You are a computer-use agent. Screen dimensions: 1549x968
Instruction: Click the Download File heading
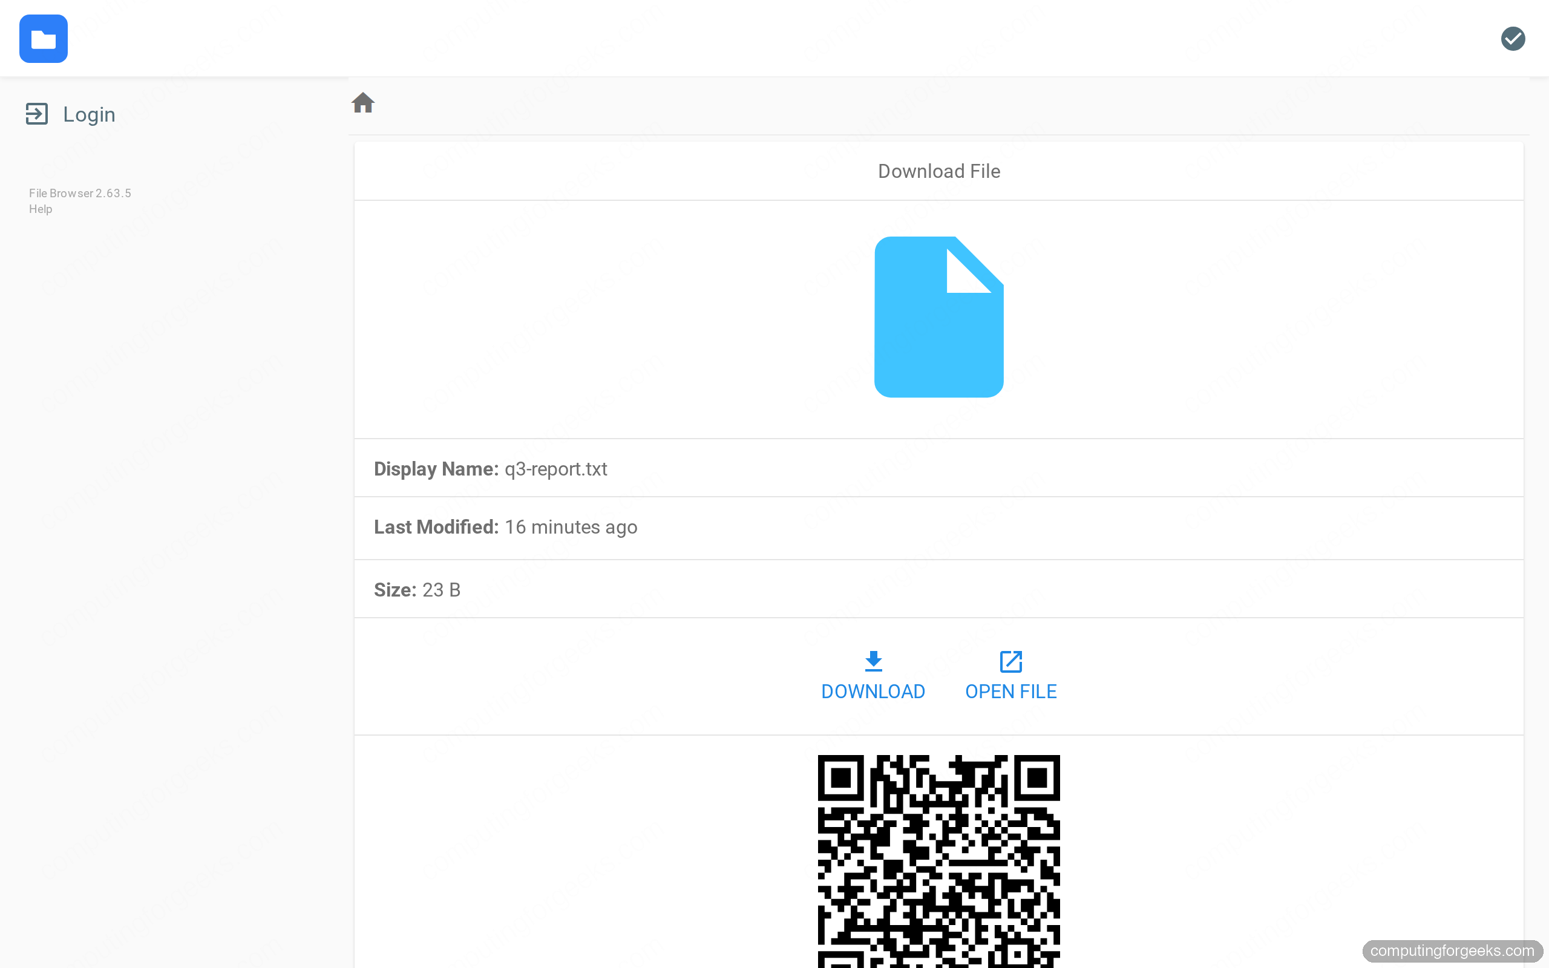(x=938, y=171)
